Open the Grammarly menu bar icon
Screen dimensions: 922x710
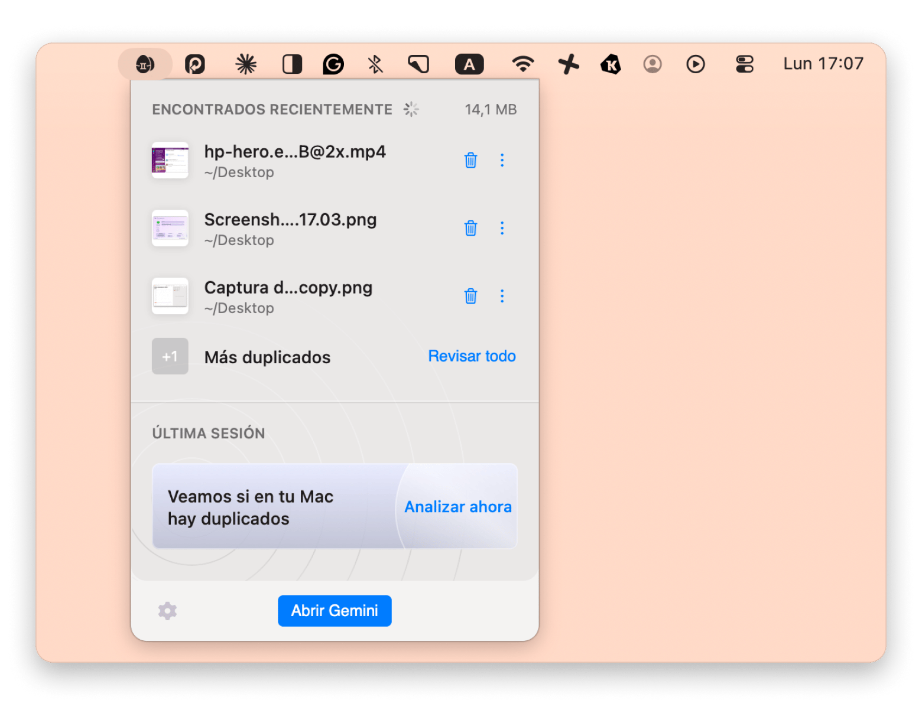coord(333,64)
